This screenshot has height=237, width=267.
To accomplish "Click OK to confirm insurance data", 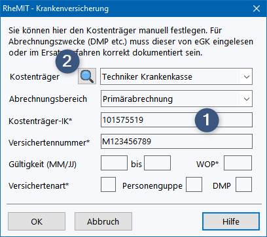I will [x=37, y=221].
